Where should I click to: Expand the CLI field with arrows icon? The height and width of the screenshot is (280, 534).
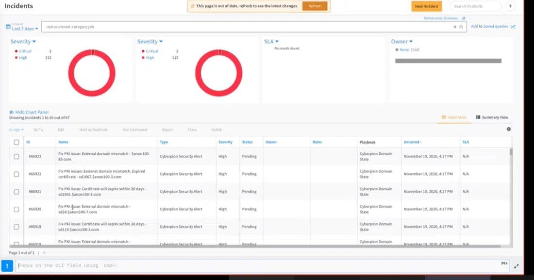point(516,266)
